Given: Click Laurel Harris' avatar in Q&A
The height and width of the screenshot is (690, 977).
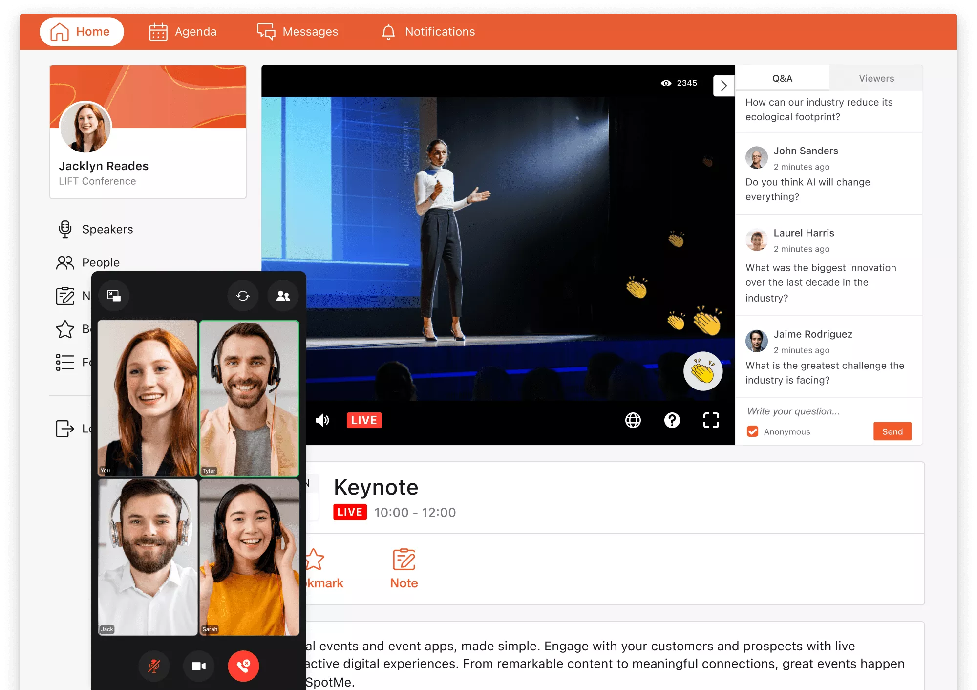Looking at the screenshot, I should point(756,239).
